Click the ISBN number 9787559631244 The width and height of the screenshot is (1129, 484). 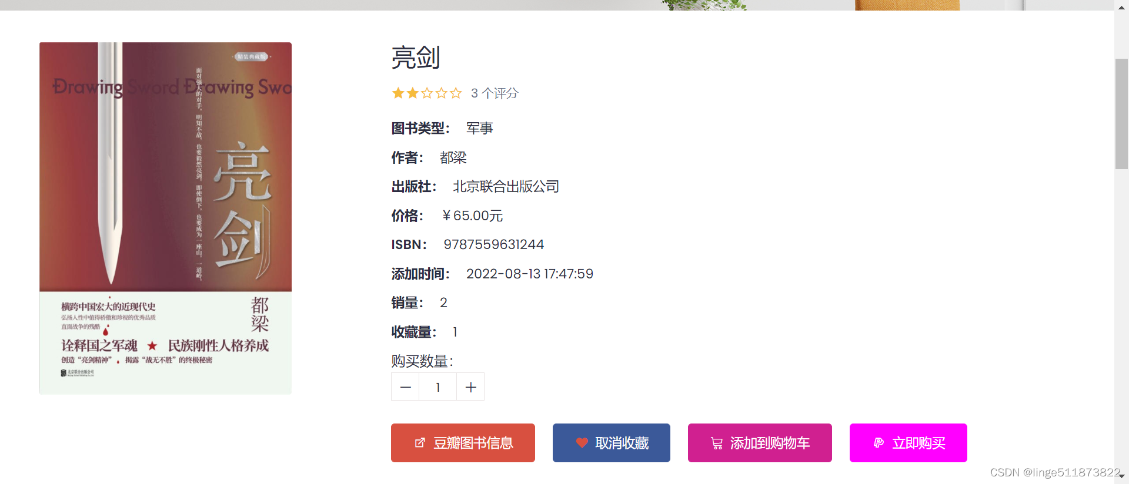494,244
